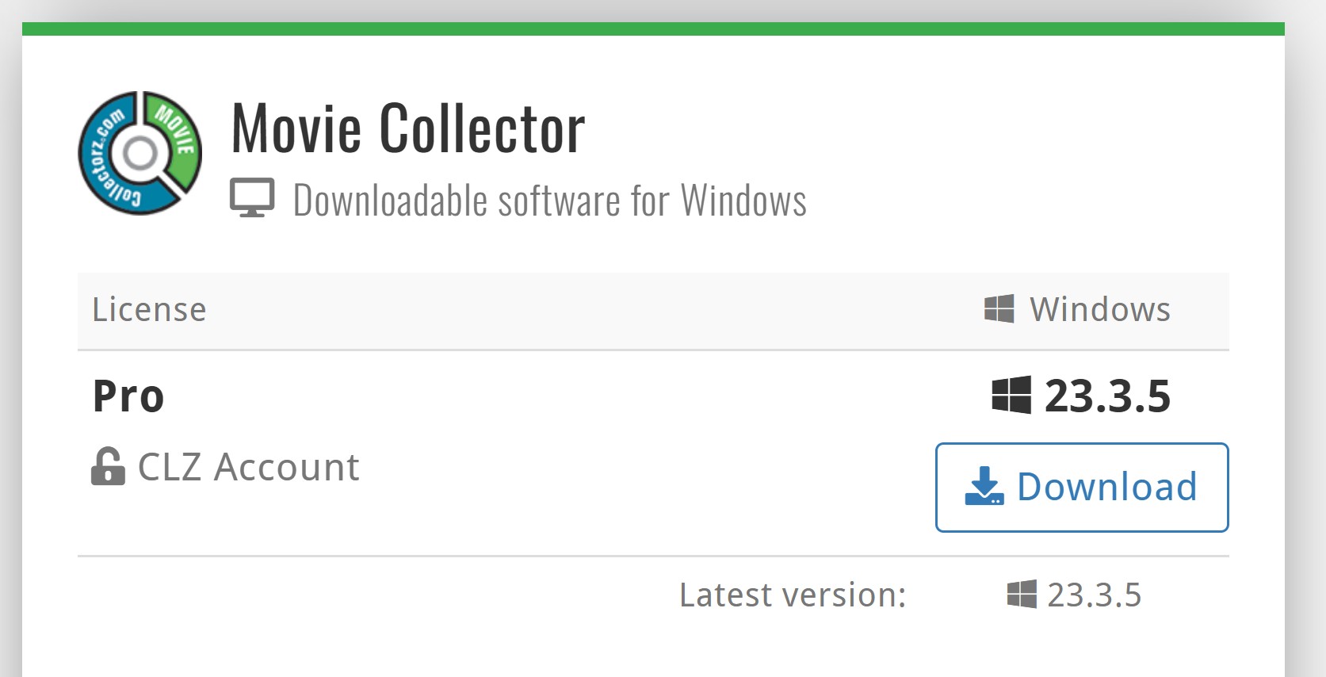Click the open padlock icon

[x=108, y=467]
